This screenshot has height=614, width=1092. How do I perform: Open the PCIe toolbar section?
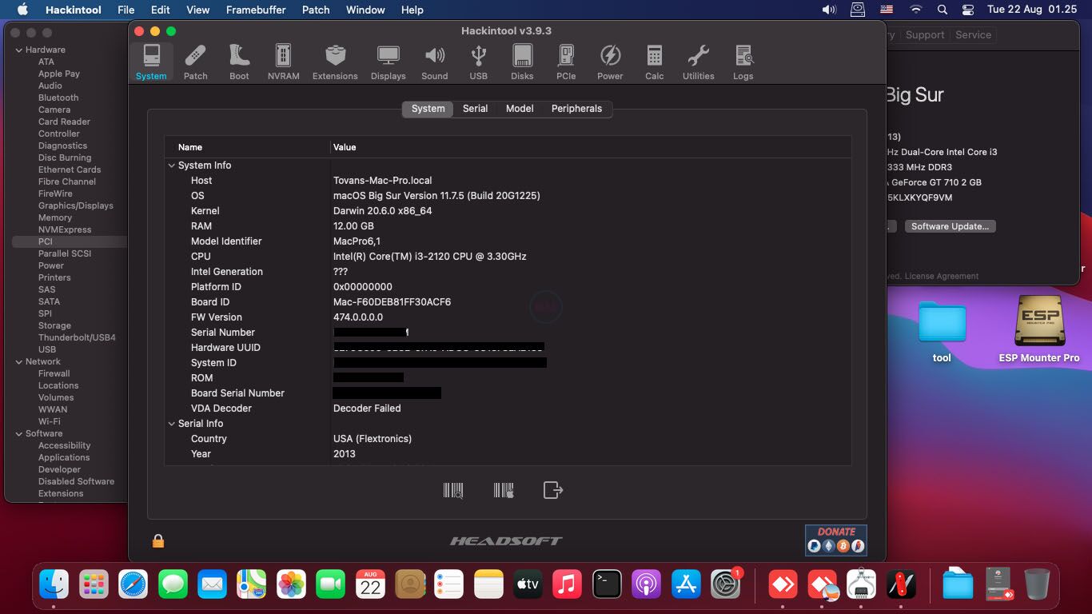tap(566, 62)
